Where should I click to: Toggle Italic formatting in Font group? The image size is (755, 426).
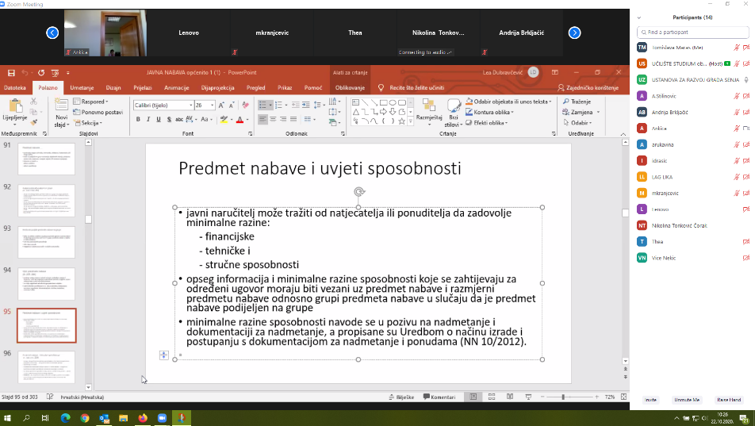click(x=148, y=120)
